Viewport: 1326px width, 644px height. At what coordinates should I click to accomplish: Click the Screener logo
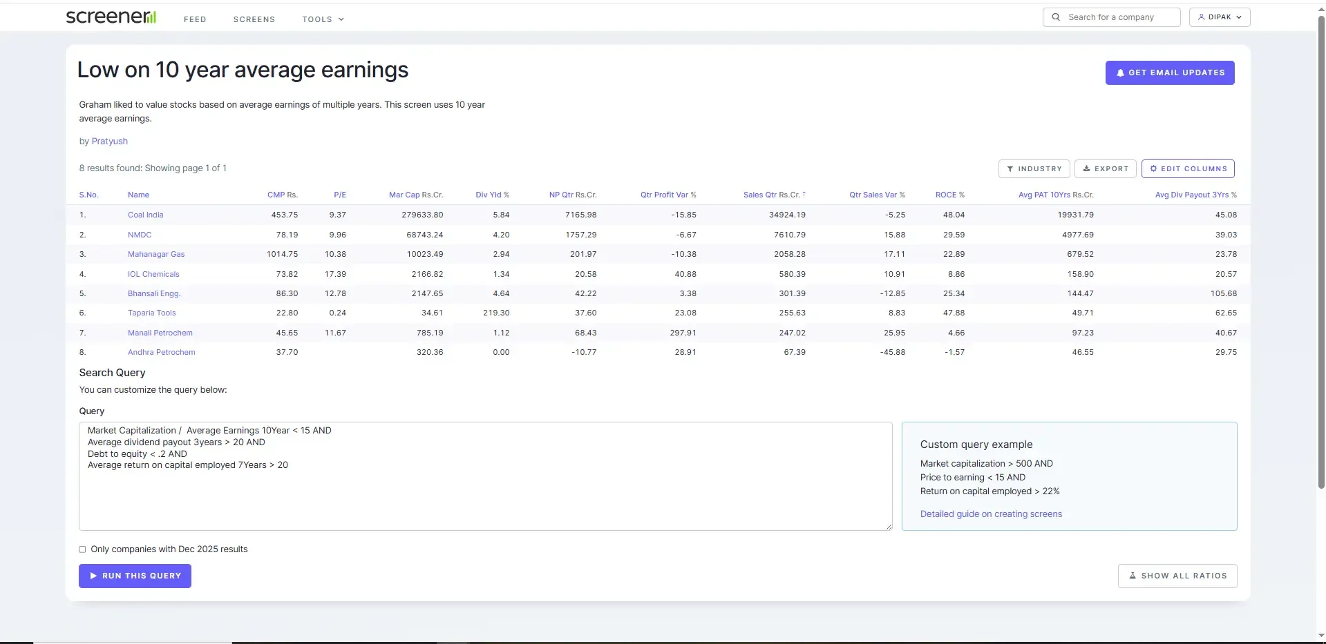[x=111, y=17]
